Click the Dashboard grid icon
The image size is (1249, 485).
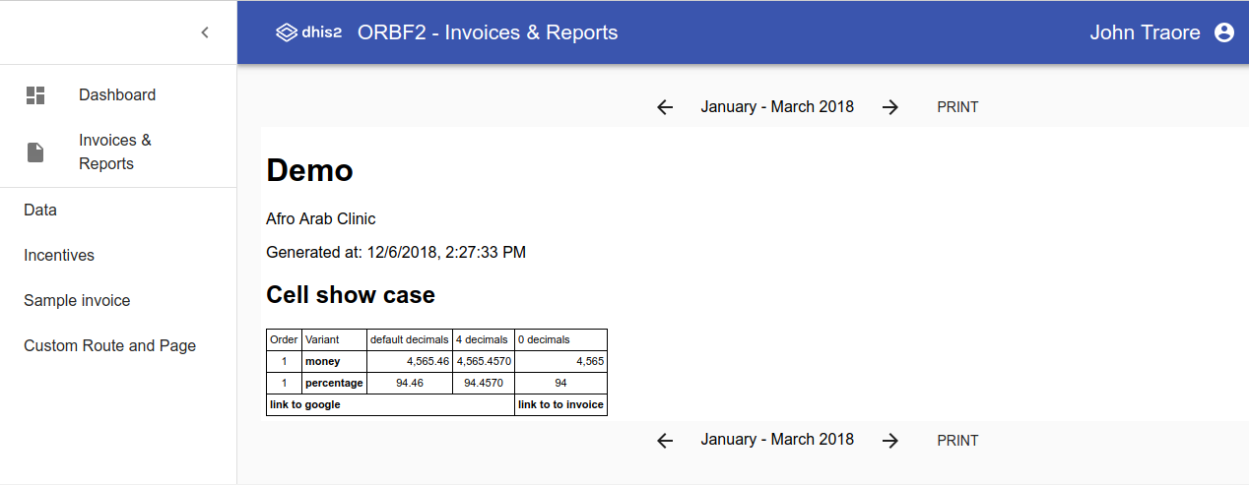coord(35,95)
